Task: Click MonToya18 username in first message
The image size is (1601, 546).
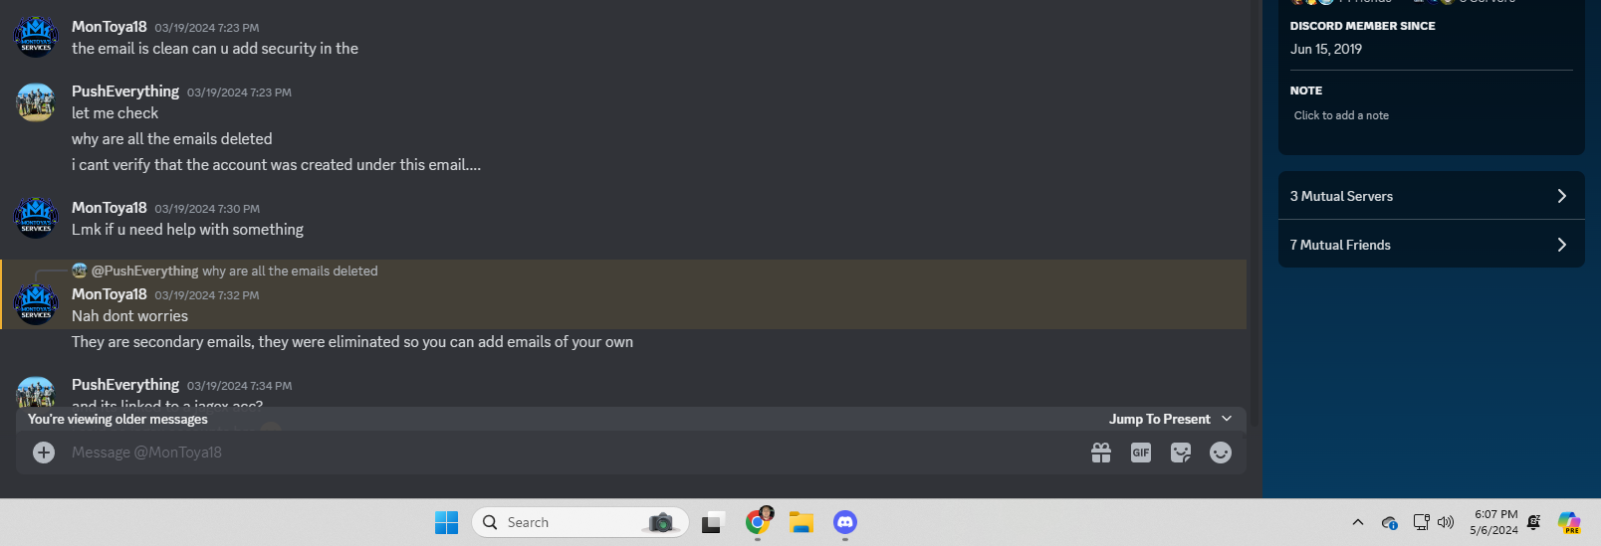Action: tap(110, 27)
